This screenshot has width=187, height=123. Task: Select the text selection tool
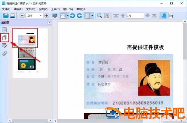171,16
